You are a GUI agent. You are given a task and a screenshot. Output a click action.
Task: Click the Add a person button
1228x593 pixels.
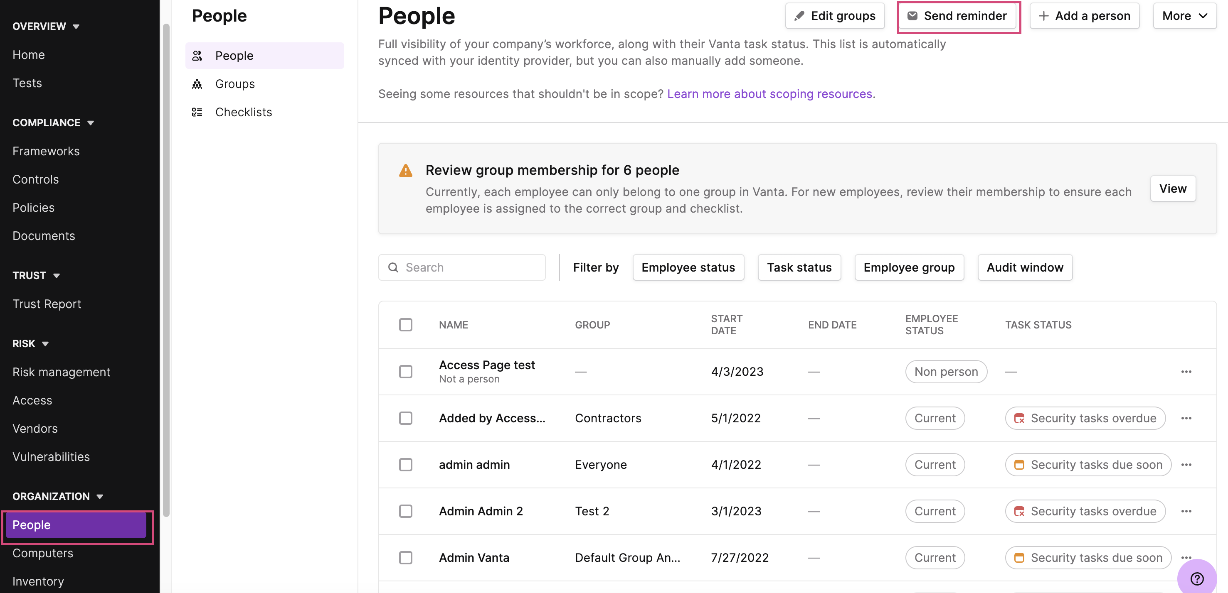pyautogui.click(x=1085, y=16)
